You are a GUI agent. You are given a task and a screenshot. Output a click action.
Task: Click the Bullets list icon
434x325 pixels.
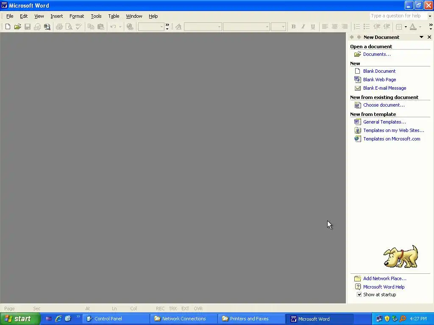367,27
